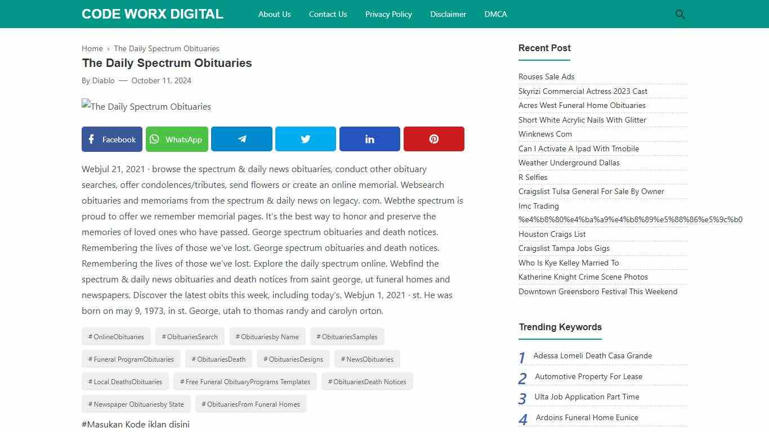This screenshot has width=769, height=432.
Task: Open the Houston Craigs List recent post
Action: [552, 234]
